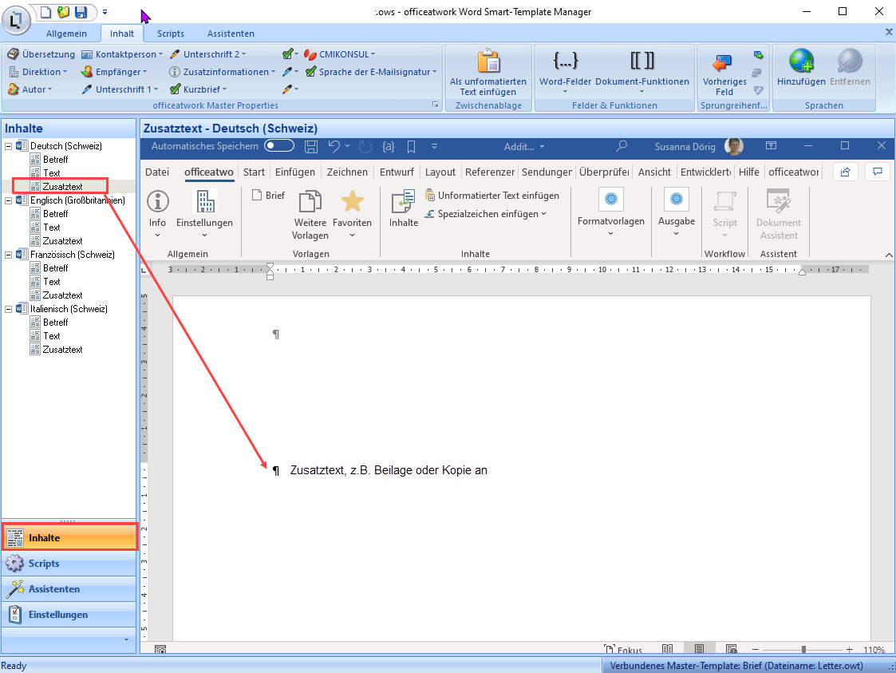Screen dimensions: 896x673
Task: Open the Kontaktperson dropdown
Action: tap(122, 54)
